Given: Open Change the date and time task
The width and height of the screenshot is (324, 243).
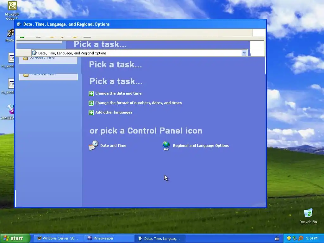Looking at the screenshot, I should pyautogui.click(x=118, y=93).
